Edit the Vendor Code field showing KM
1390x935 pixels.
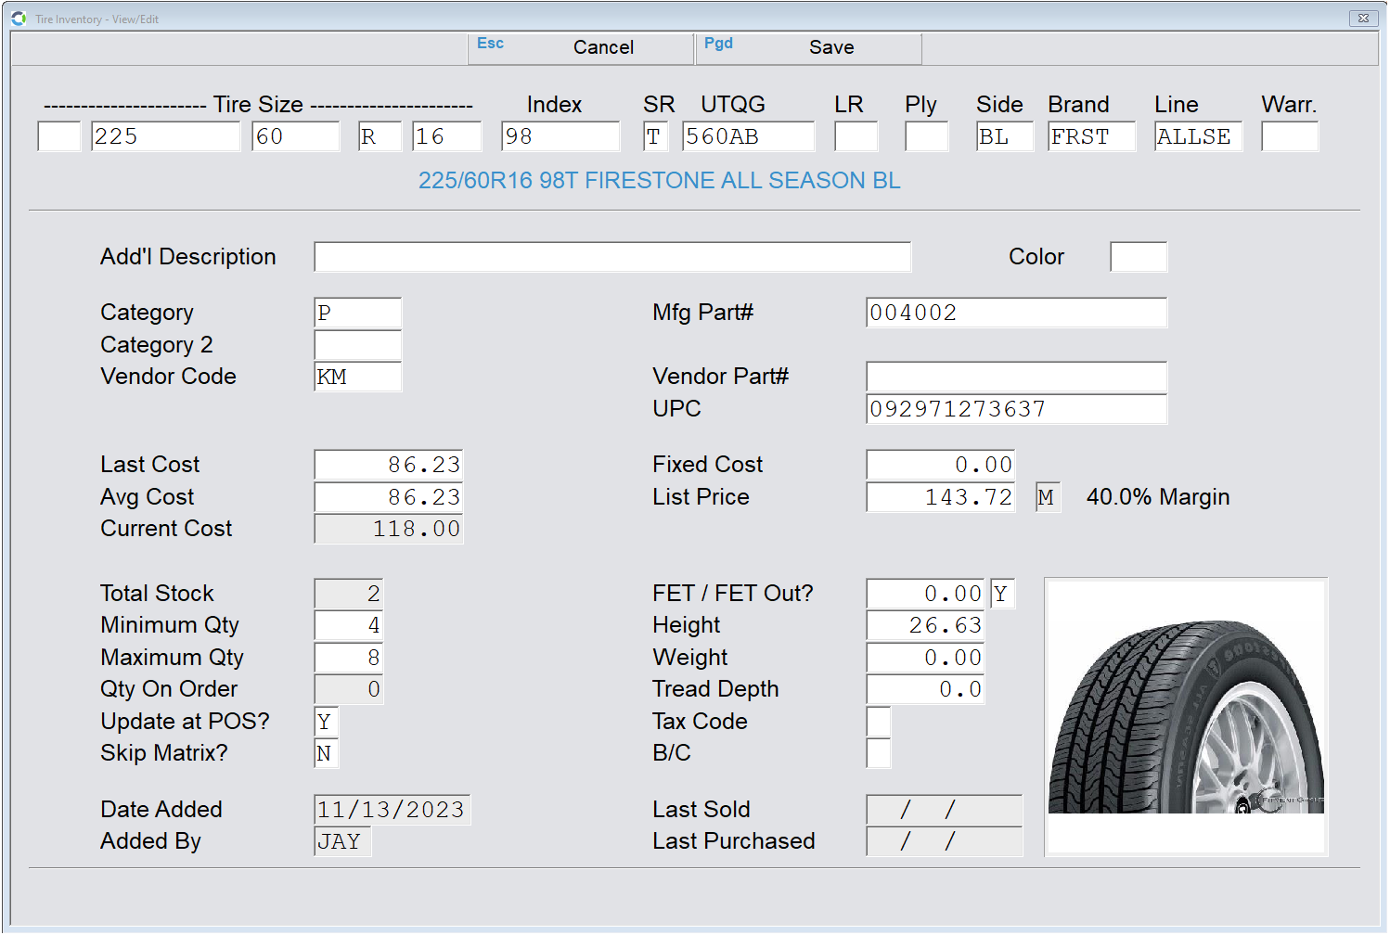coord(358,377)
